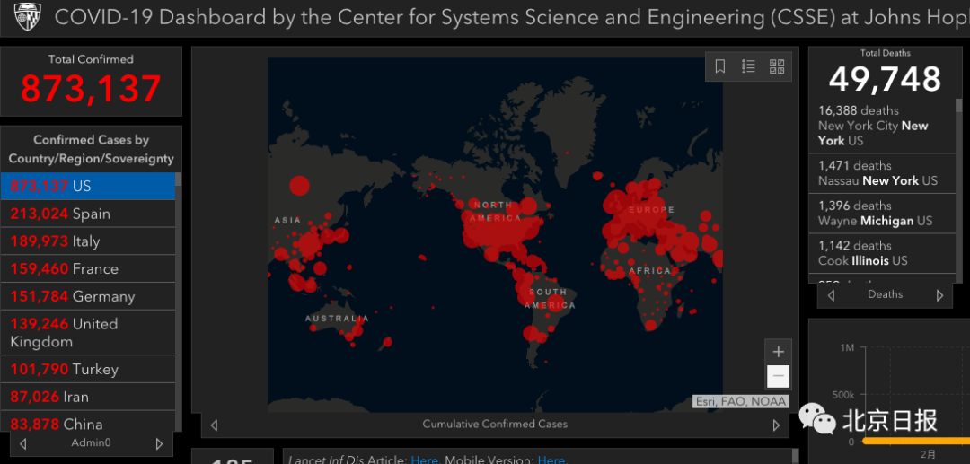
Task: Click the Total Confirmed 873,137 figure
Action: 91,88
